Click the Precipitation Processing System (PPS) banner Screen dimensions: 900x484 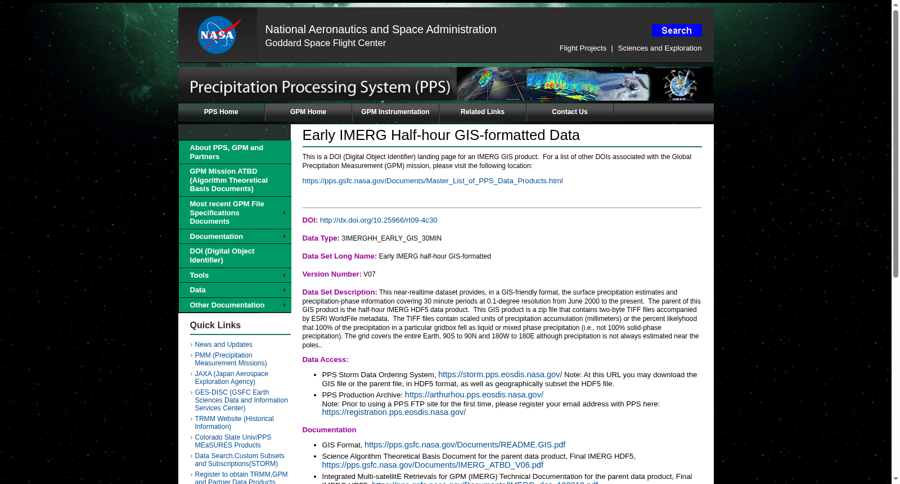tap(445, 84)
